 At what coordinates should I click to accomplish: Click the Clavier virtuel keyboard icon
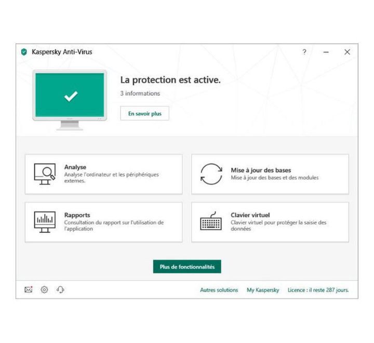click(211, 222)
